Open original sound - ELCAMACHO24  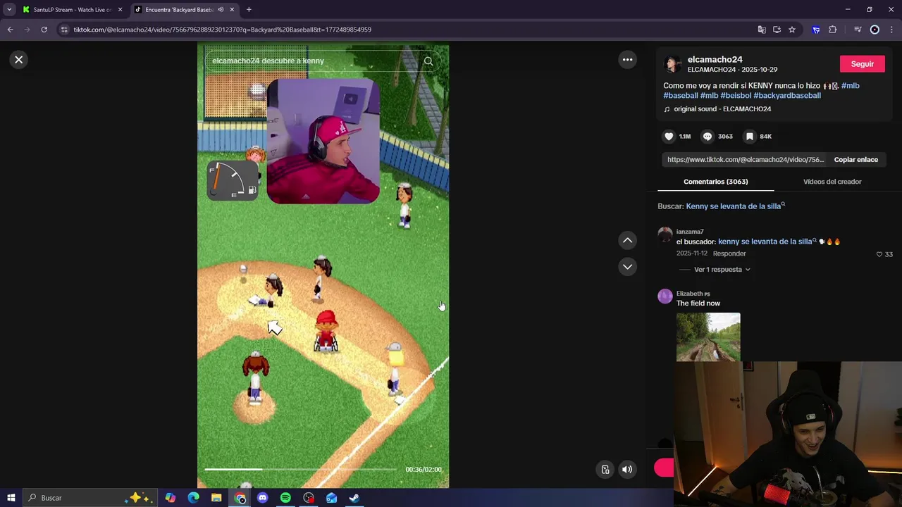[x=722, y=109]
